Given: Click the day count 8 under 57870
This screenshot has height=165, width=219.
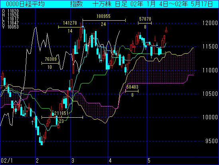Looking at the screenshot, I should point(145,27).
